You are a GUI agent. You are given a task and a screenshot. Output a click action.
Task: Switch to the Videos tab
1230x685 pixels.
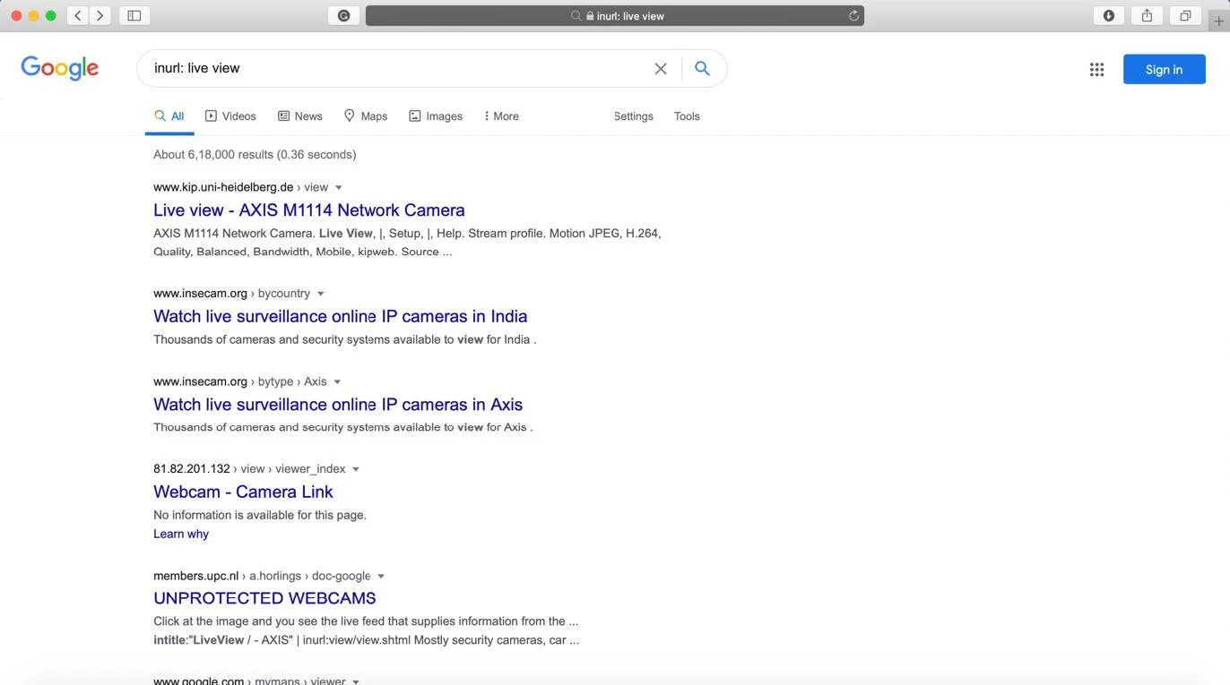[230, 116]
